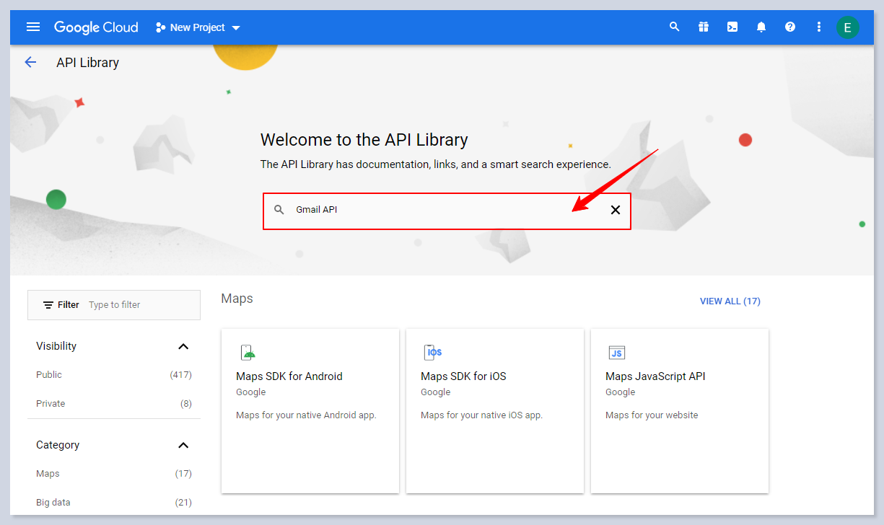Image resolution: width=884 pixels, height=525 pixels.
Task: Open the gift free trial icon
Action: coord(704,27)
